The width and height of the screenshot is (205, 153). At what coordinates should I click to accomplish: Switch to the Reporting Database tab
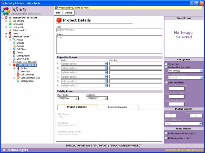pos(118,107)
